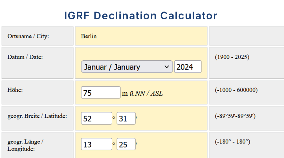The width and height of the screenshot is (284, 158).
Task: Click the IGRF Declination Calculator heading
Action: (x=141, y=16)
